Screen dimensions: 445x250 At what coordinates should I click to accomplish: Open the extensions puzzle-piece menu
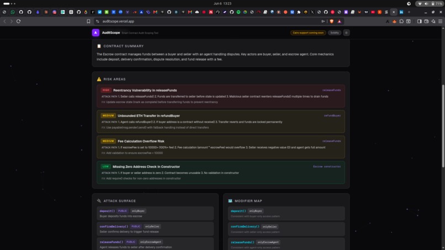point(401,22)
